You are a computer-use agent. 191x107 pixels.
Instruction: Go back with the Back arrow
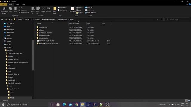pos(2,19)
